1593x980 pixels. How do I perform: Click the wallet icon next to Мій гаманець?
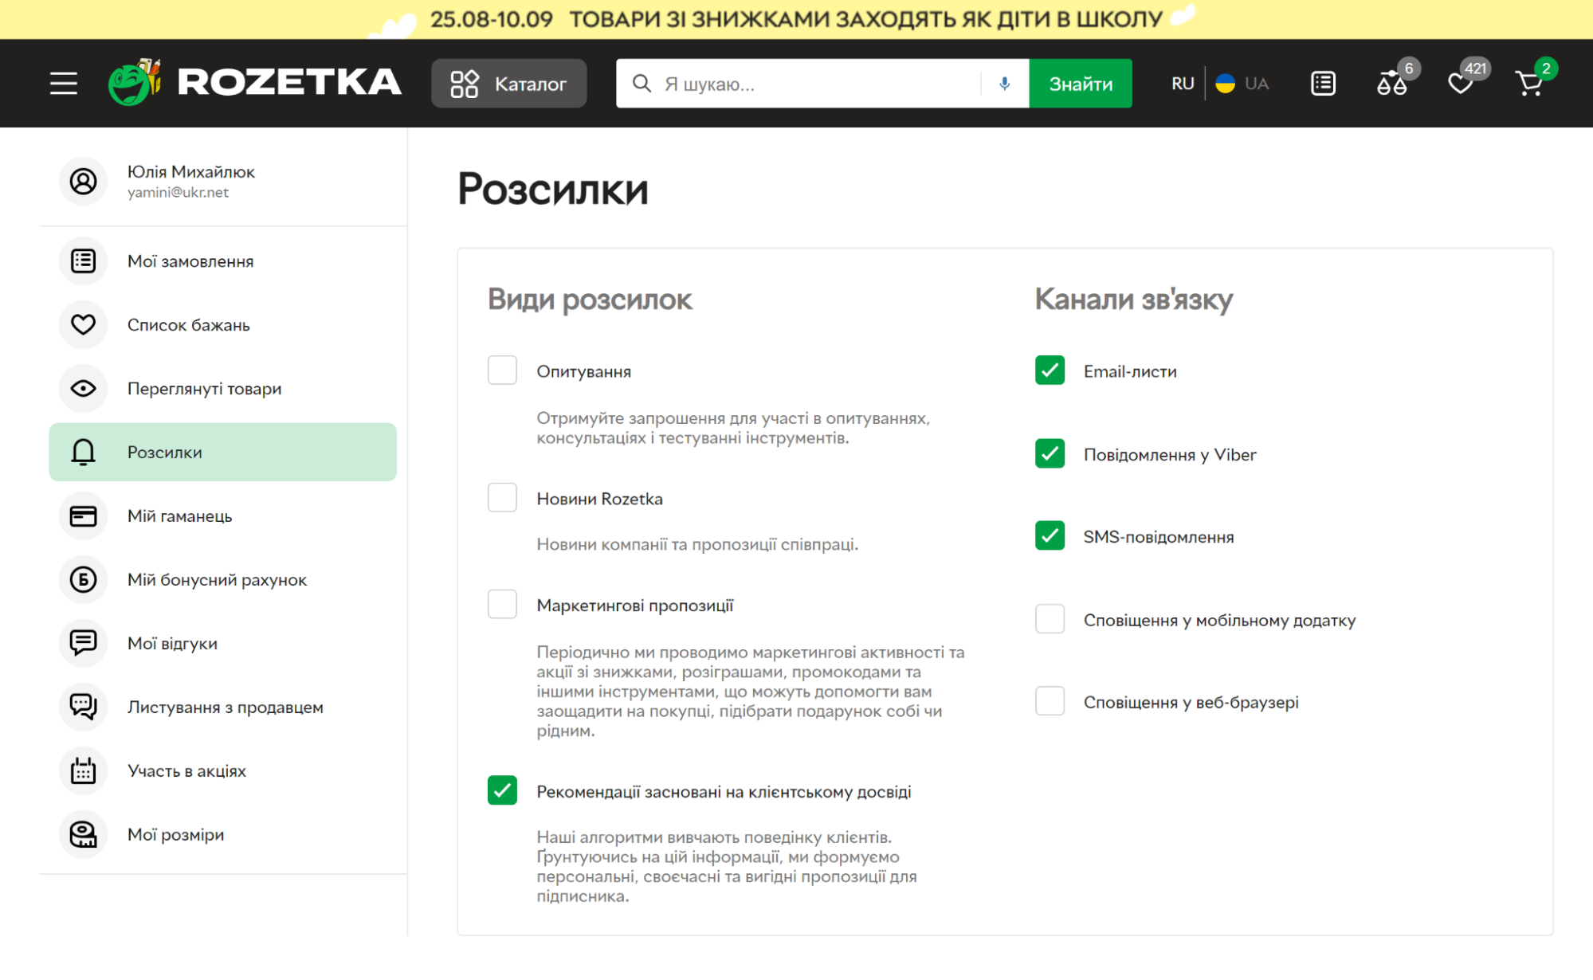[83, 515]
